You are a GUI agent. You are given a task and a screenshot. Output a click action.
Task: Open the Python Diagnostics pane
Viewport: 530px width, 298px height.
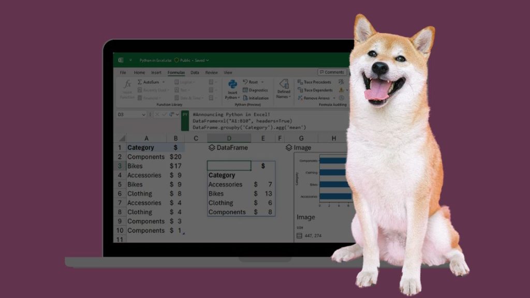[x=255, y=90]
